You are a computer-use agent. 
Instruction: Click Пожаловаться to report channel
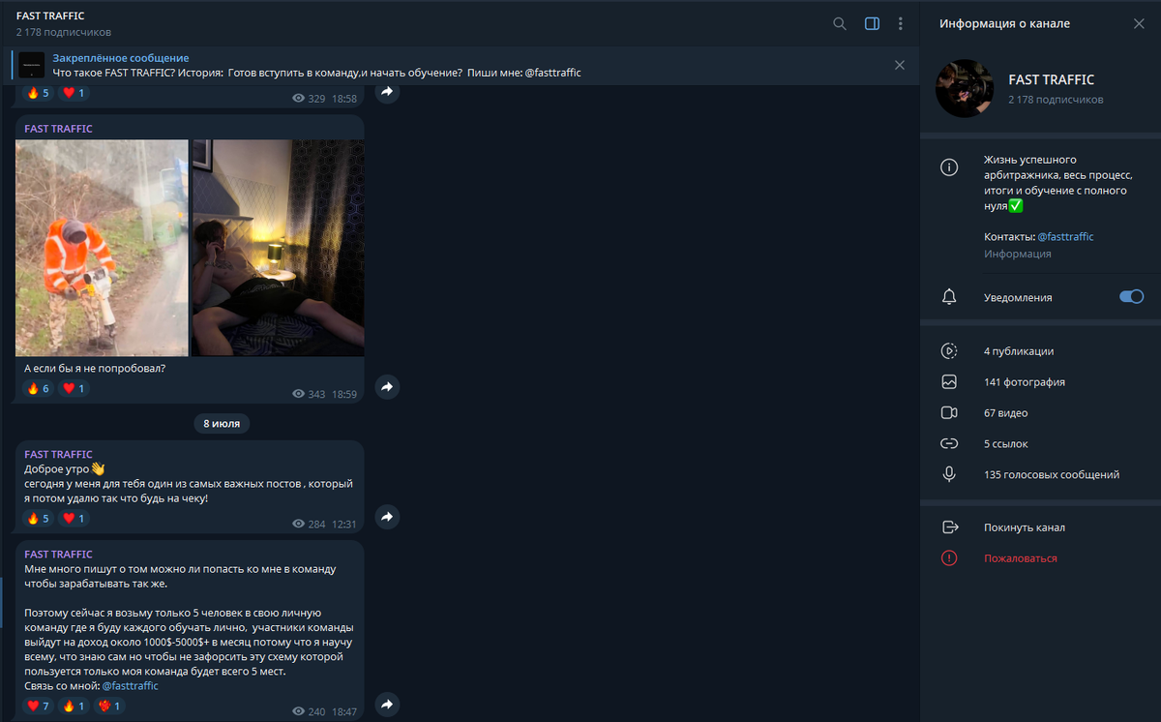point(1021,558)
